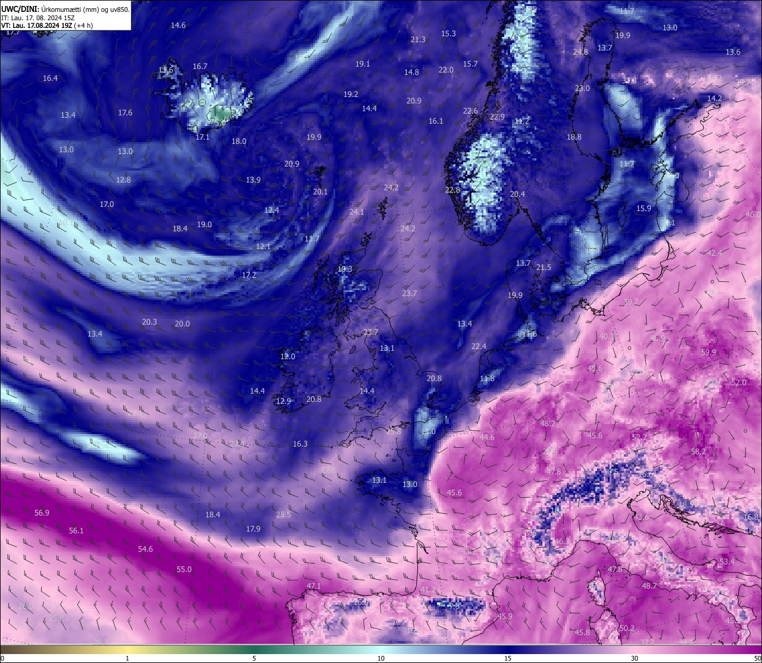Click the 19.2 value label
762x663 pixels.
tap(351, 95)
